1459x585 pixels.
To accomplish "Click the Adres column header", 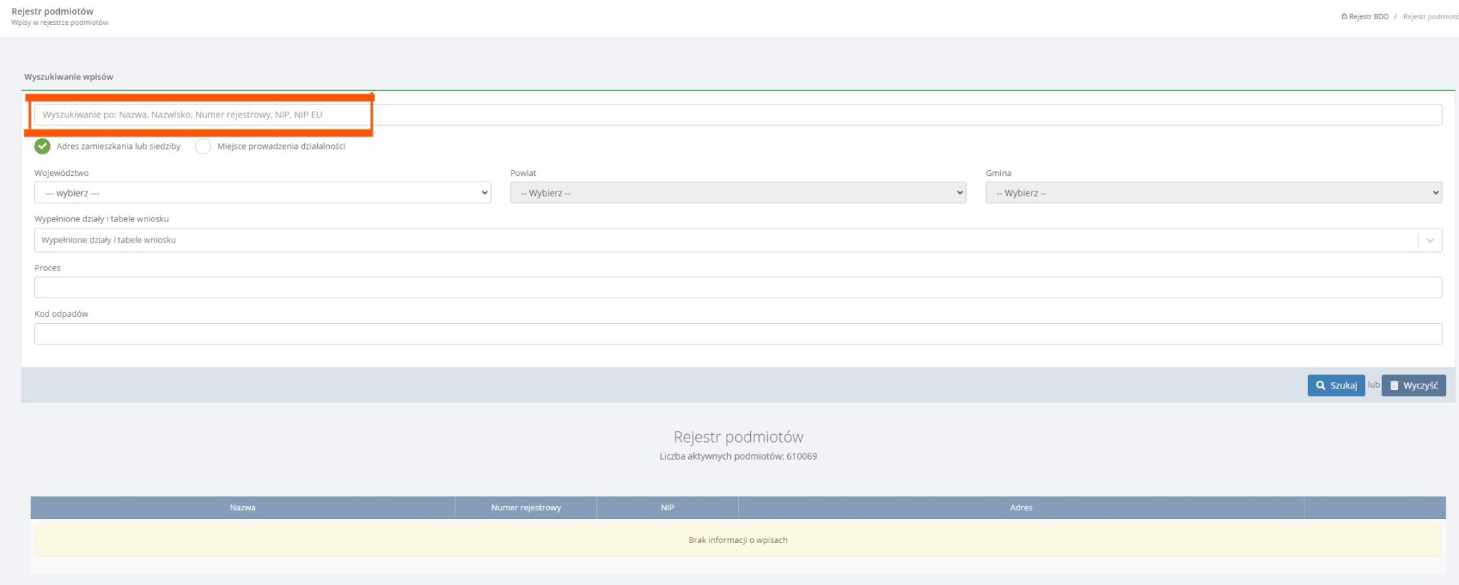I will [1021, 507].
